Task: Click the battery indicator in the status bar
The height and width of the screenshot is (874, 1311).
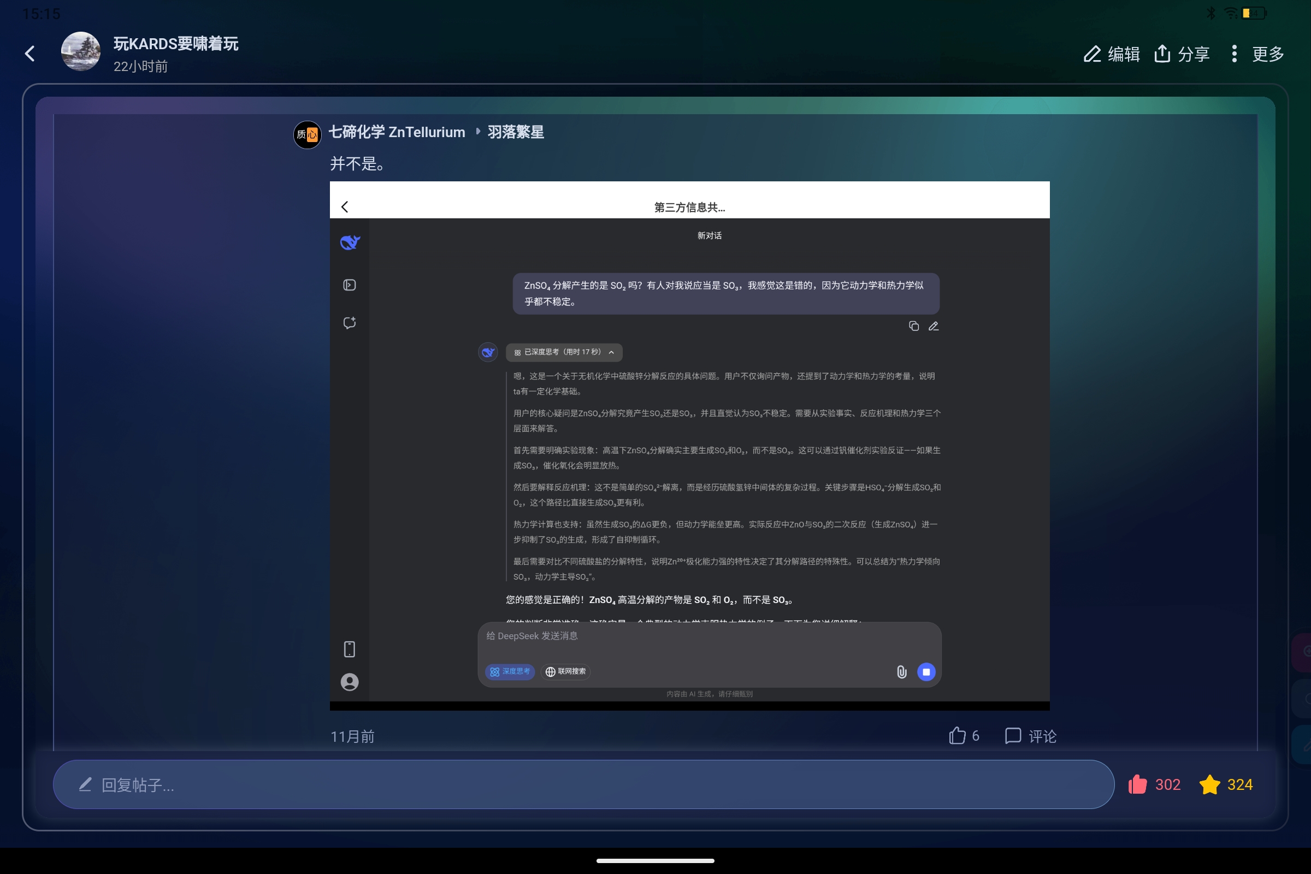Action: tap(1254, 13)
